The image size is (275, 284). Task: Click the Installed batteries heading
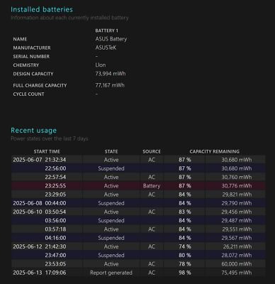click(42, 9)
